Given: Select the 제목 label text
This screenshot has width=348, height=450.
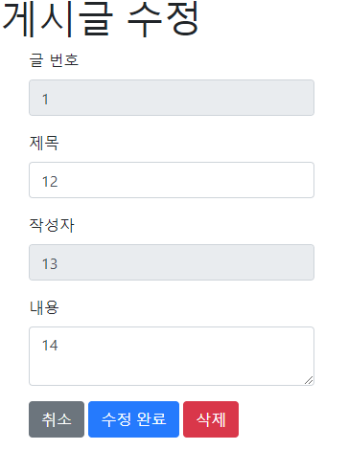Looking at the screenshot, I should [x=44, y=143].
